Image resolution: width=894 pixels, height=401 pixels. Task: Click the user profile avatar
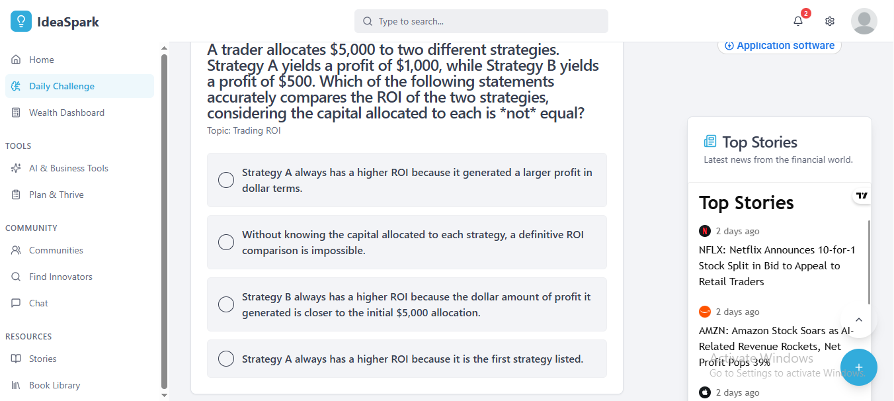[x=864, y=21]
